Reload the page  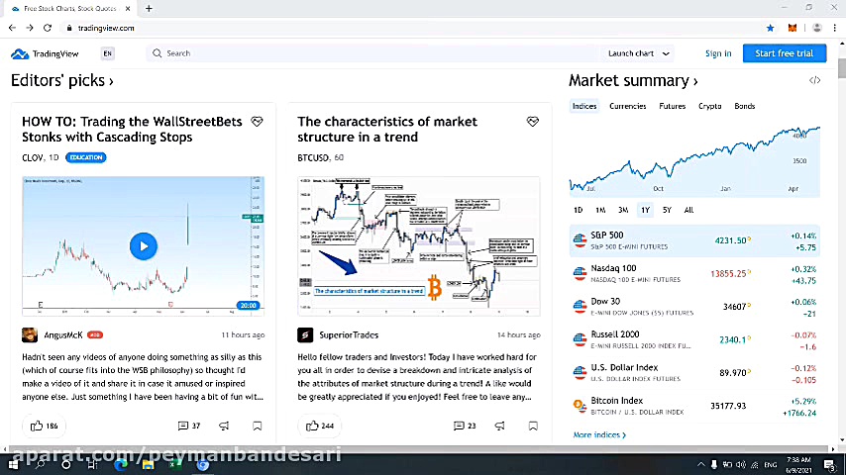pyautogui.click(x=48, y=28)
